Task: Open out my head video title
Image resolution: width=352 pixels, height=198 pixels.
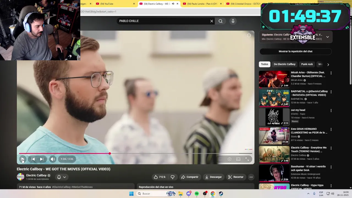Action: (x=298, y=110)
